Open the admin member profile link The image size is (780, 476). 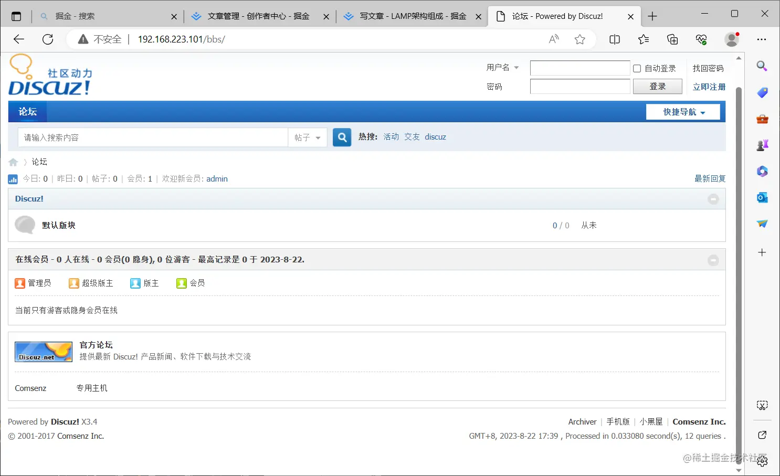click(217, 179)
